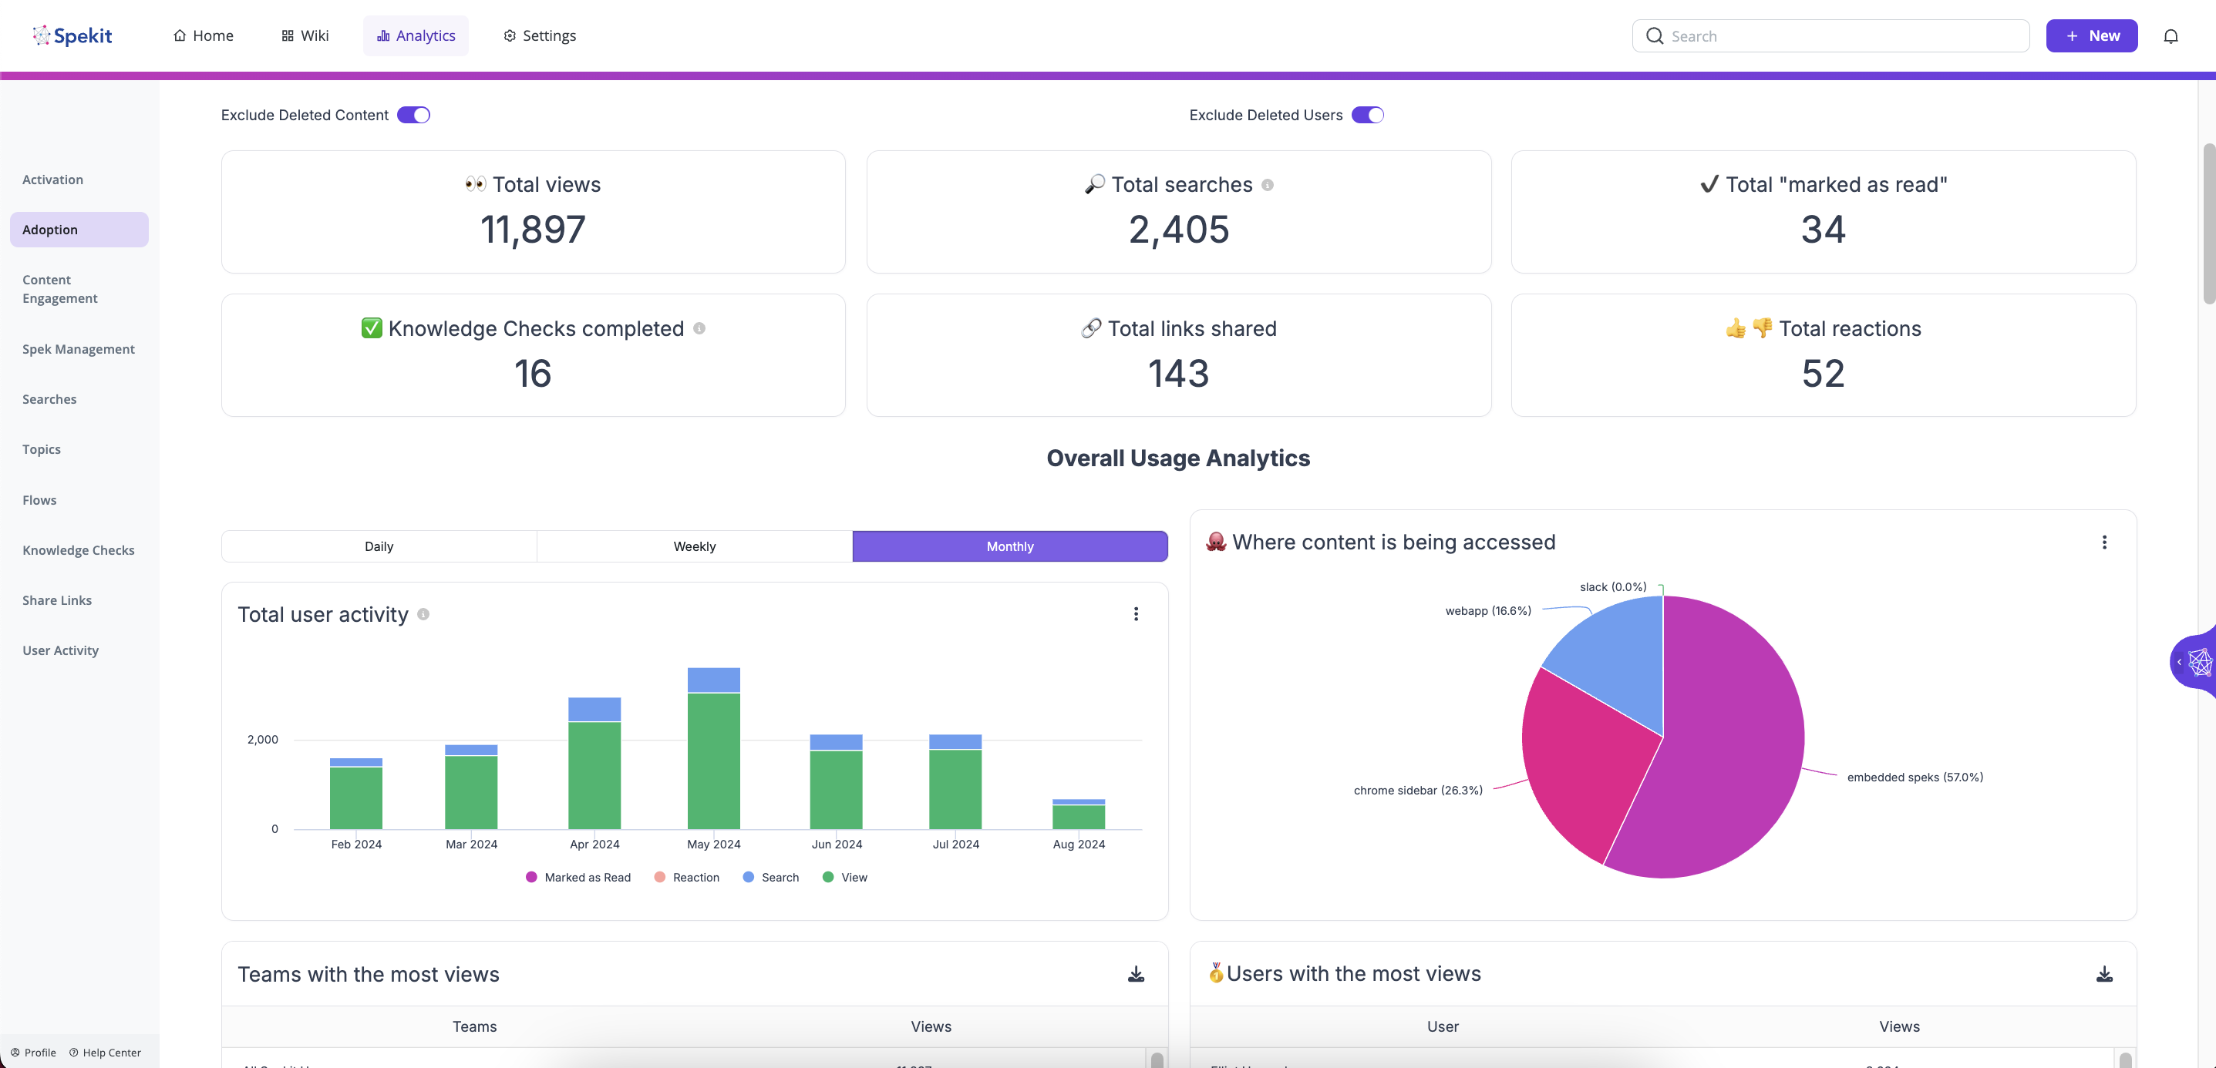Go to Activation in sidebar
The image size is (2216, 1068).
(x=79, y=180)
